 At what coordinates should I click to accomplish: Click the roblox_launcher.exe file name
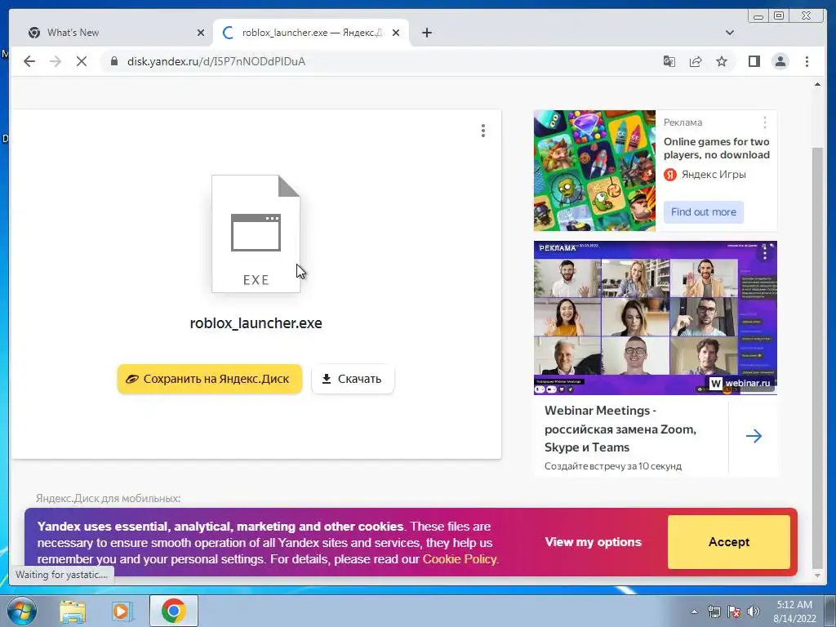click(x=256, y=323)
